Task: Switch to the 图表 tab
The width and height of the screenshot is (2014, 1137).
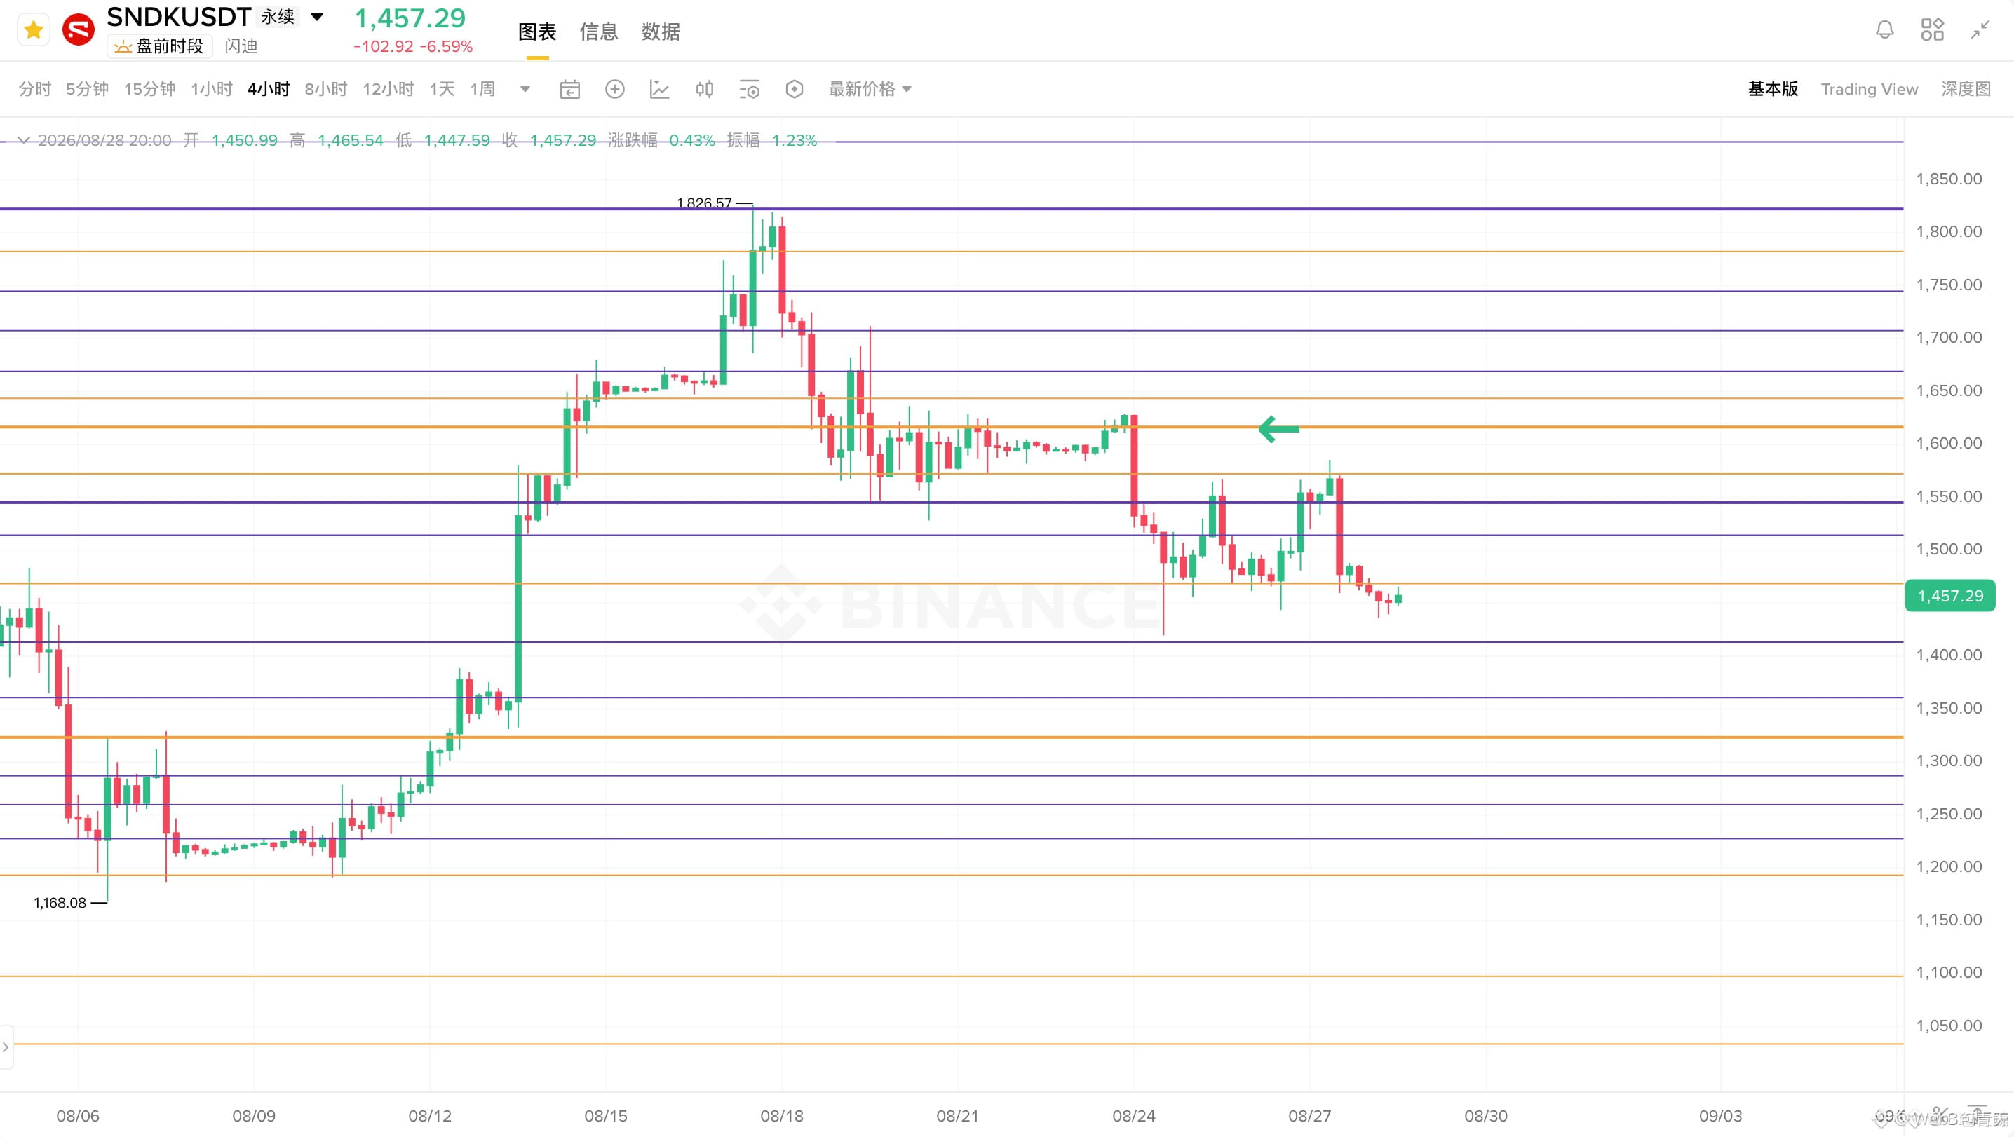Action: pos(537,32)
